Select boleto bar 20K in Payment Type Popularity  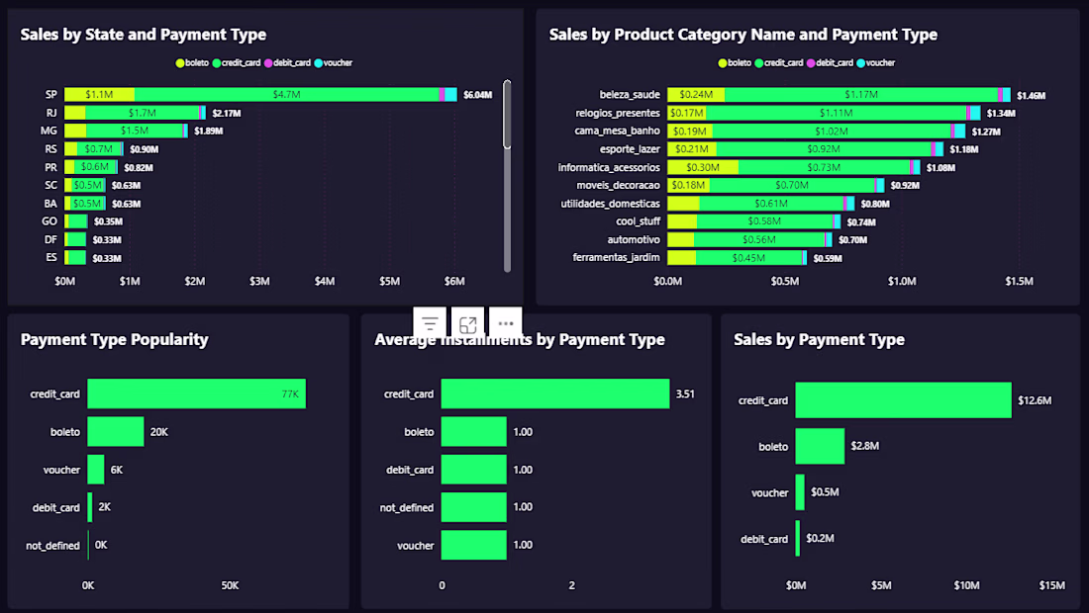116,431
